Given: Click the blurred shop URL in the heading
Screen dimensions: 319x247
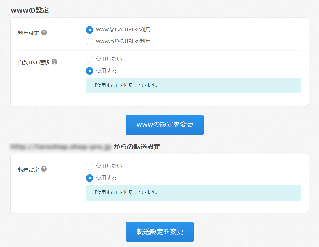Looking at the screenshot, I should (x=61, y=147).
